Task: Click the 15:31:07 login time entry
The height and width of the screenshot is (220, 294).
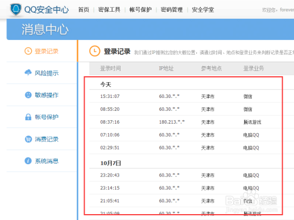Action: (110, 96)
